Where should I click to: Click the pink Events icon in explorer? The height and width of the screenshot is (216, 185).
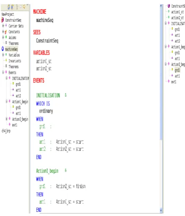(x=6, y=72)
